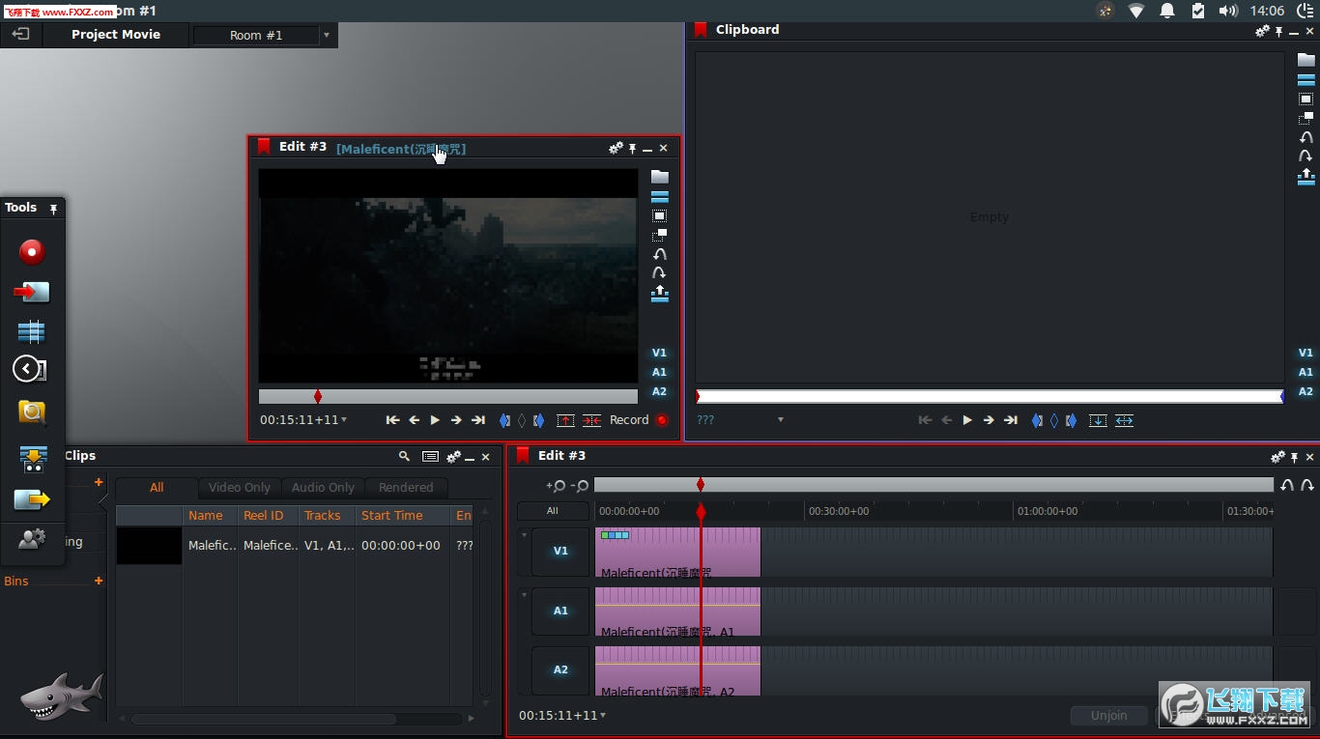
Task: Click the export upload icon in Edit #3 viewer
Action: pos(660,294)
